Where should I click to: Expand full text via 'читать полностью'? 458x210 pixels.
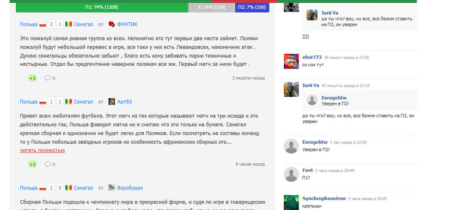tap(42, 150)
